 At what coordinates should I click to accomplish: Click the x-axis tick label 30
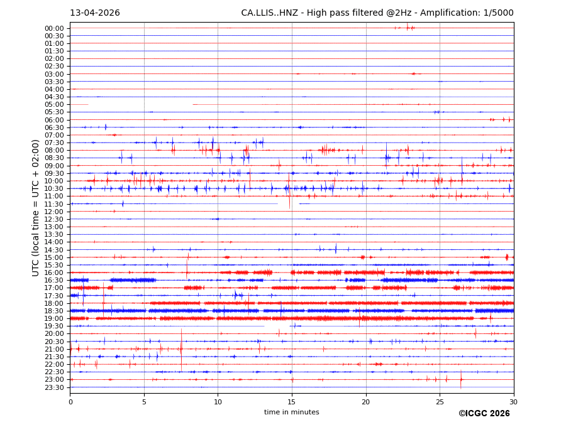coord(514,402)
